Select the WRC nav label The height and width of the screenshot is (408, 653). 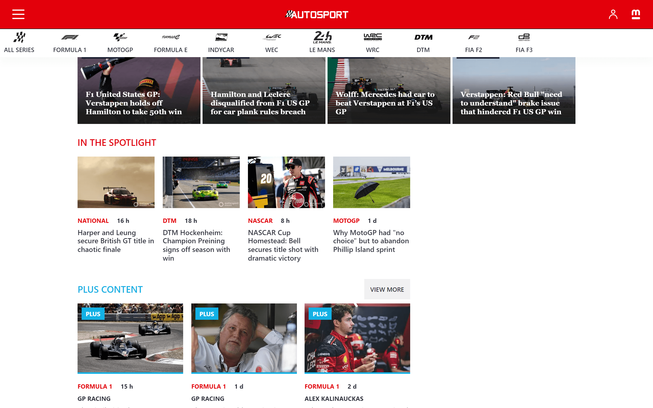[373, 50]
